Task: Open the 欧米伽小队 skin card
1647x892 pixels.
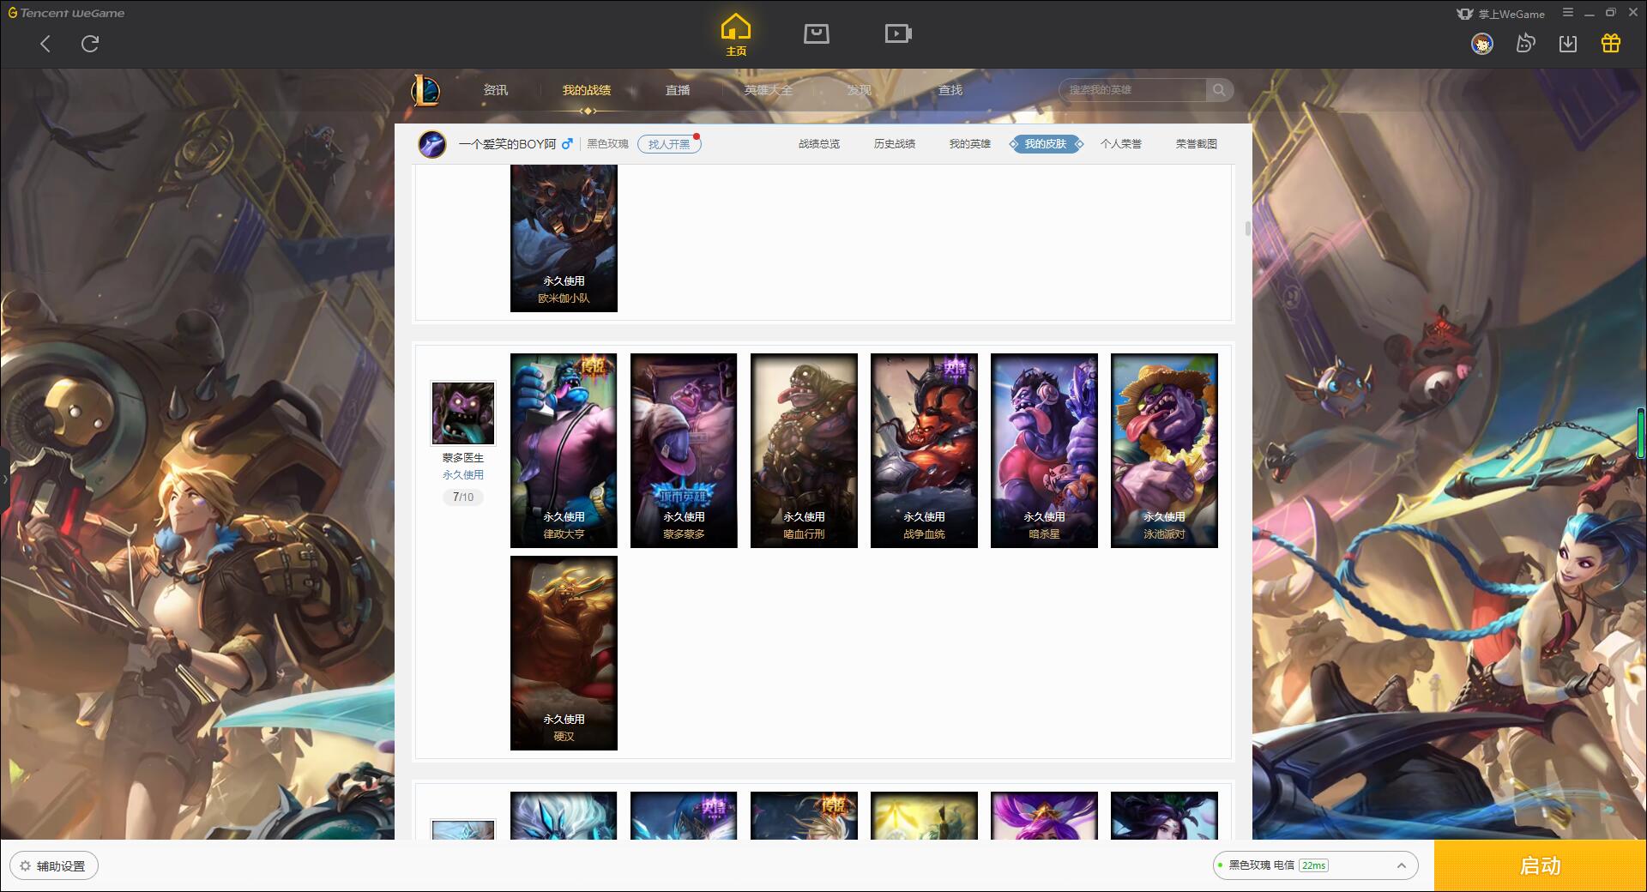Action: (x=564, y=238)
